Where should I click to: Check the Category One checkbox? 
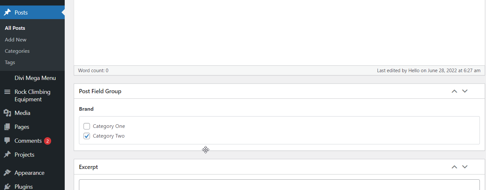point(87,126)
